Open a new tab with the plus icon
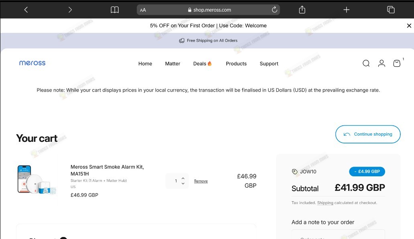The image size is (414, 239). [347, 10]
